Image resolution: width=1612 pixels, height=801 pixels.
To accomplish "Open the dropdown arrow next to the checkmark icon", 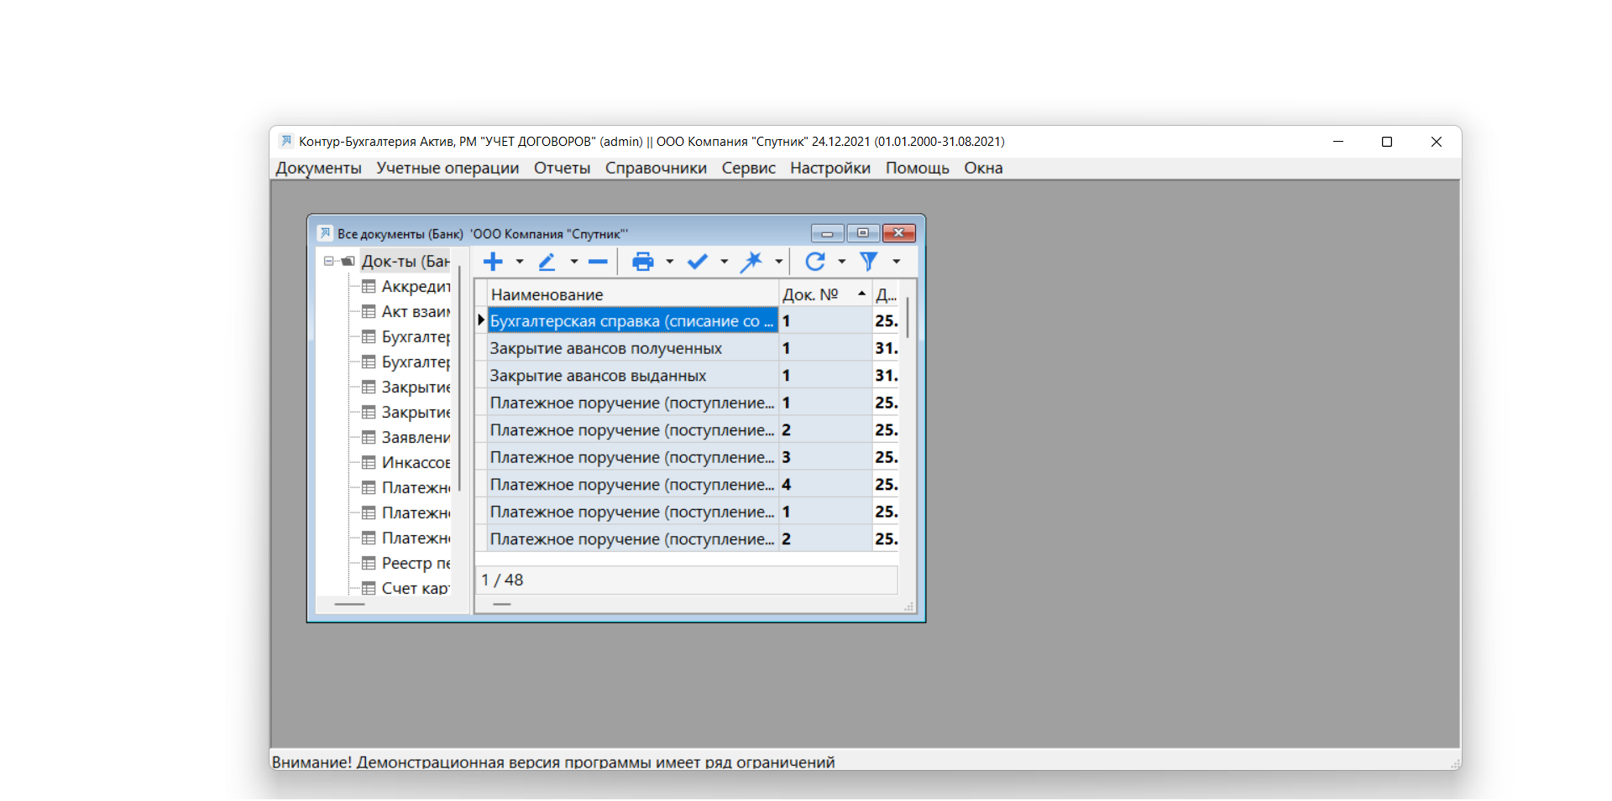I will coord(725,262).
